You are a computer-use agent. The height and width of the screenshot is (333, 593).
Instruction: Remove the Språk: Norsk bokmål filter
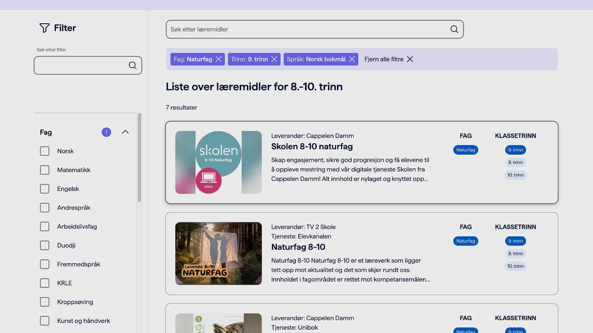click(352, 59)
